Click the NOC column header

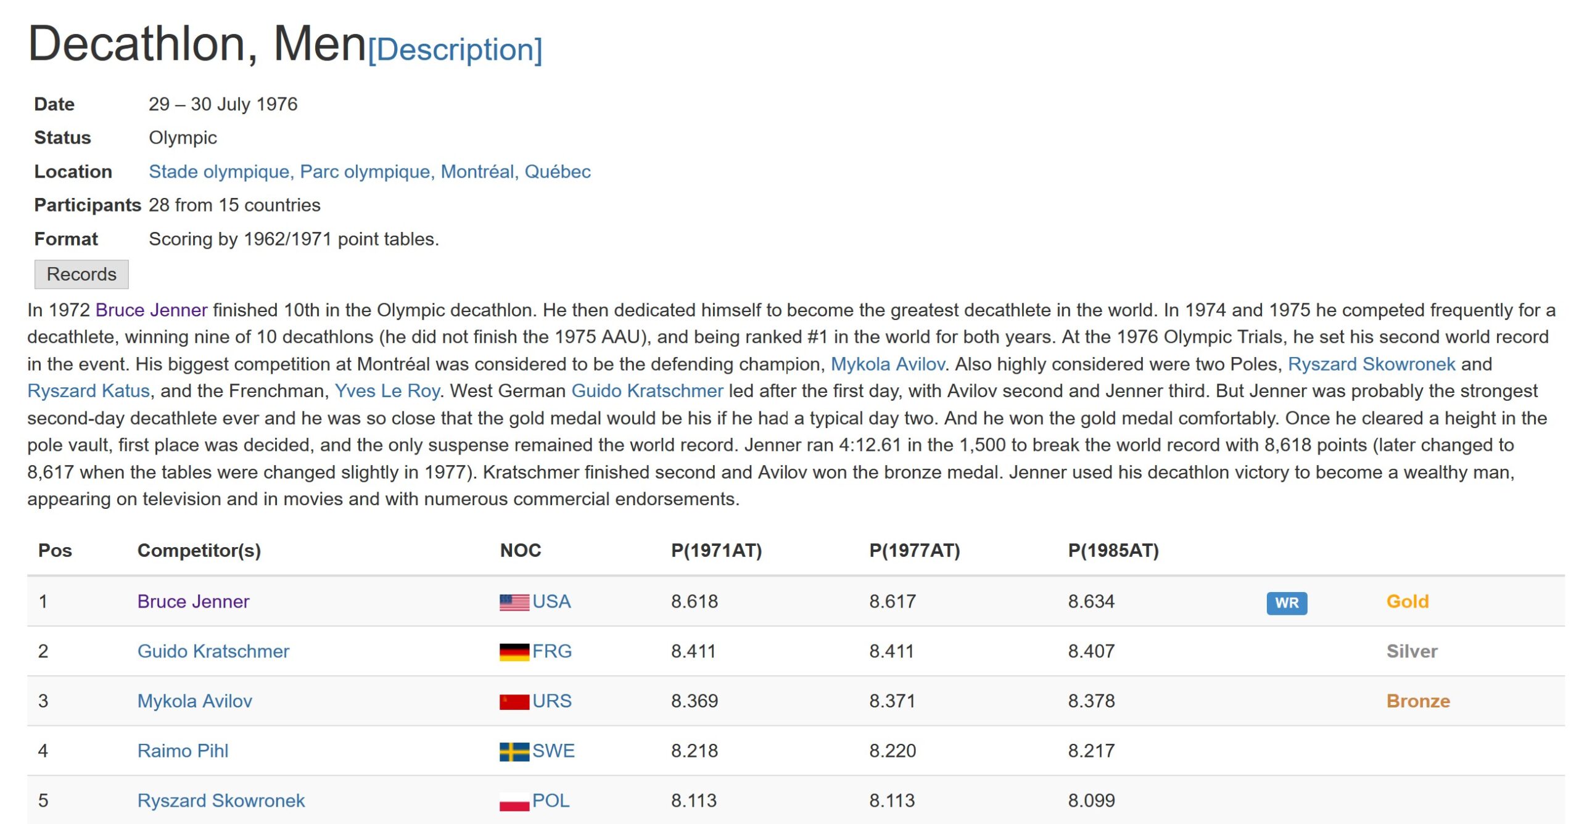(521, 550)
